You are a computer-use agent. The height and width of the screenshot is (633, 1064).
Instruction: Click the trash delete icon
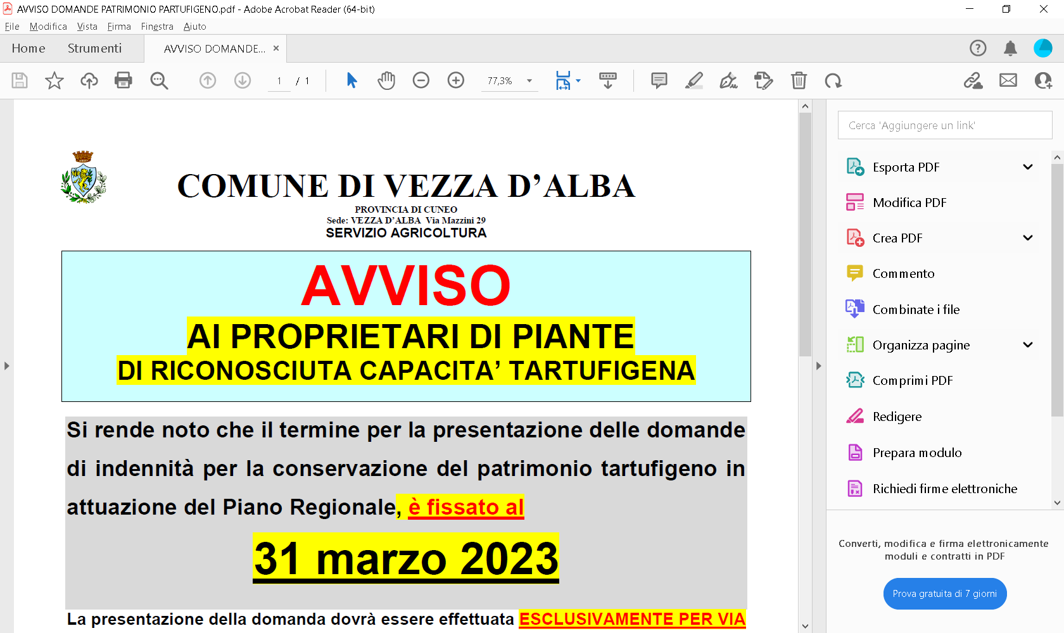(x=799, y=80)
